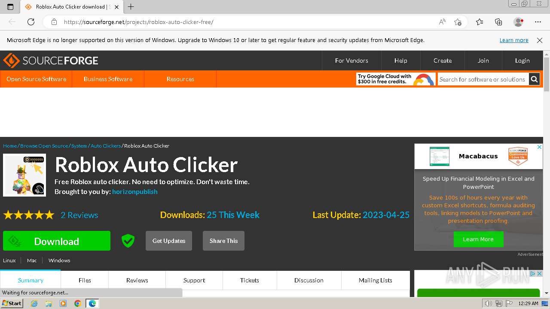Open the Open Source Software menu

click(x=36, y=79)
